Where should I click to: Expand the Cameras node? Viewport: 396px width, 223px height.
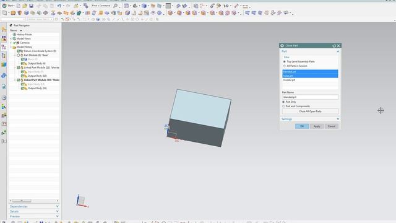click(11, 43)
